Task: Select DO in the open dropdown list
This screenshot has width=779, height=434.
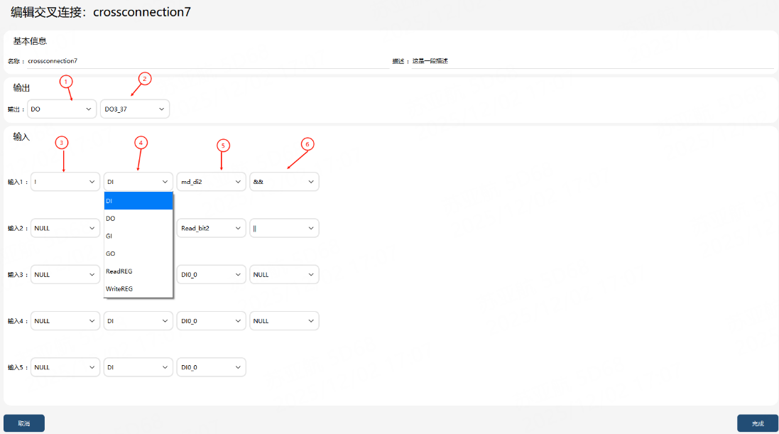Action: 138,218
